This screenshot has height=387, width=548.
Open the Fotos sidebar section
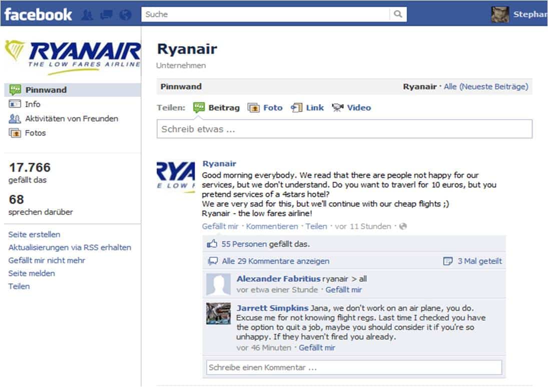[35, 133]
